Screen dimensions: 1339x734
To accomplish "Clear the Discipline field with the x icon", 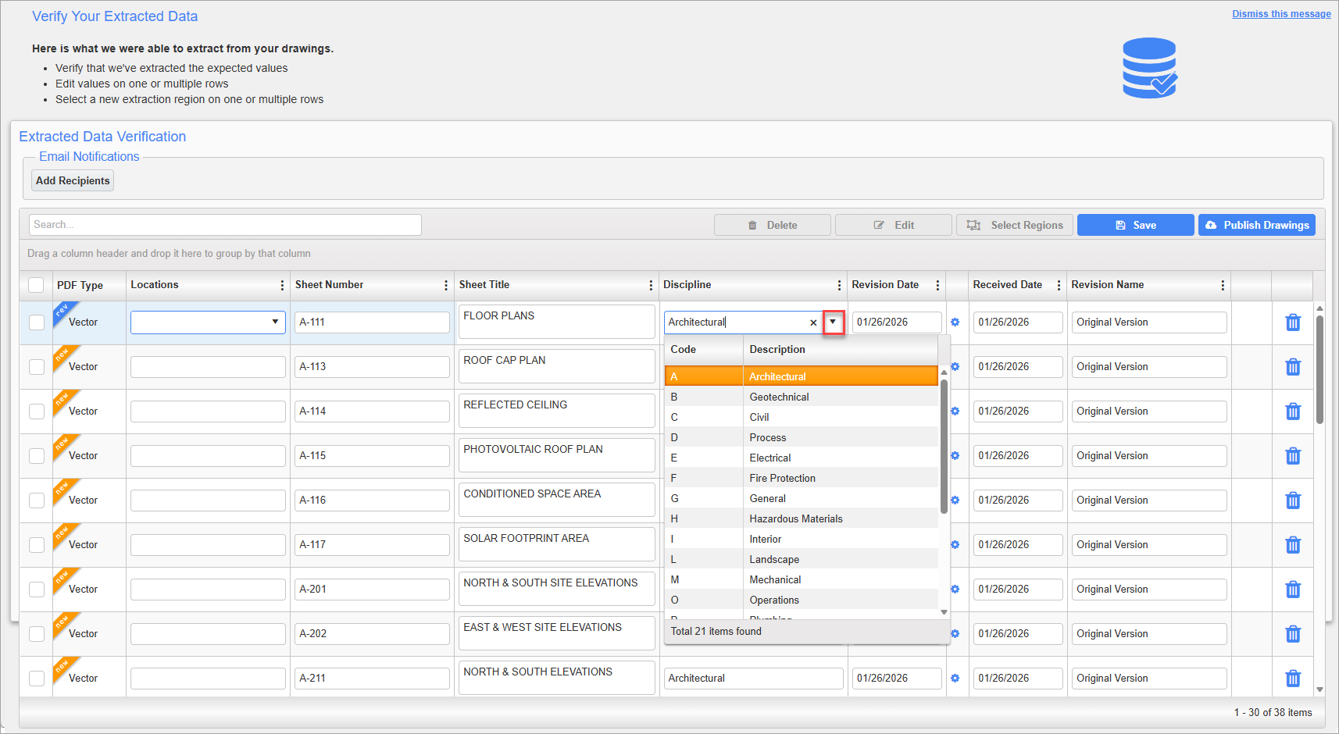I will pyautogui.click(x=813, y=322).
